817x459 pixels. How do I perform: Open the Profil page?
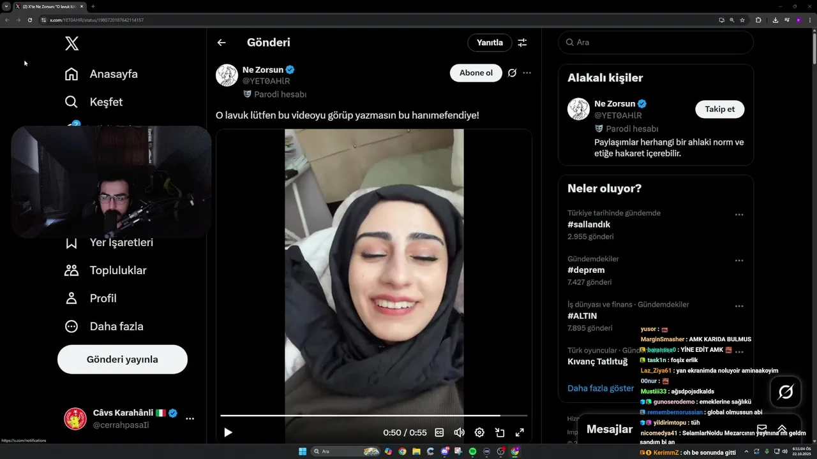click(x=91, y=298)
